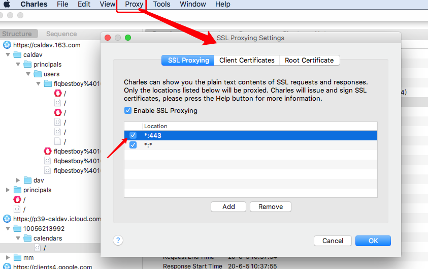Select the users folder icon

click(x=38, y=74)
